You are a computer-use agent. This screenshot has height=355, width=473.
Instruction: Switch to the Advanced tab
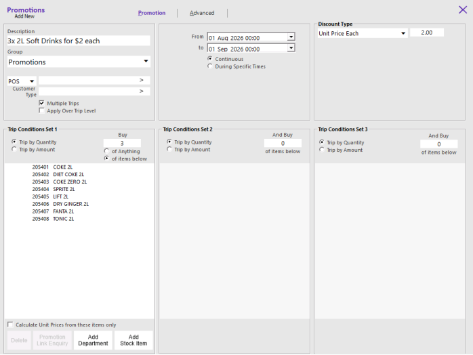pos(202,13)
